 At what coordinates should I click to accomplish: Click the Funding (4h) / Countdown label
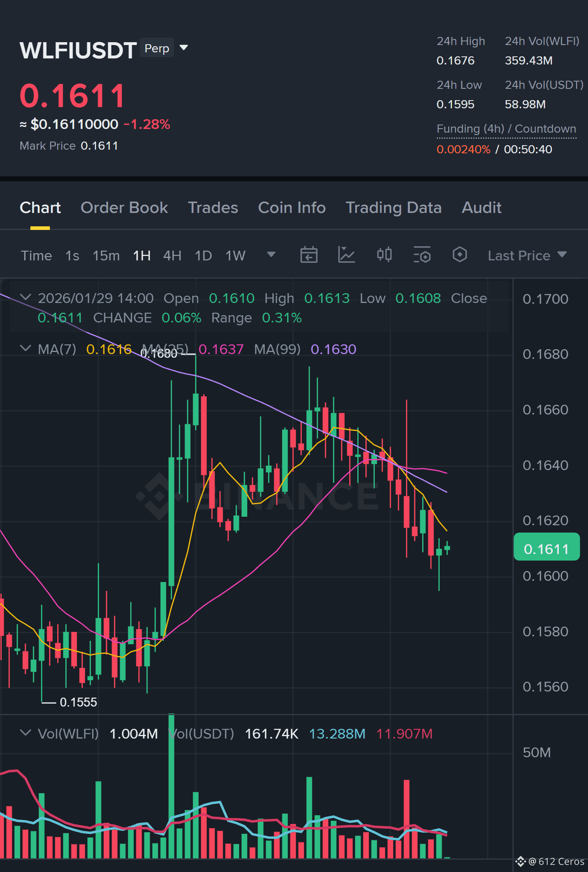pos(506,129)
